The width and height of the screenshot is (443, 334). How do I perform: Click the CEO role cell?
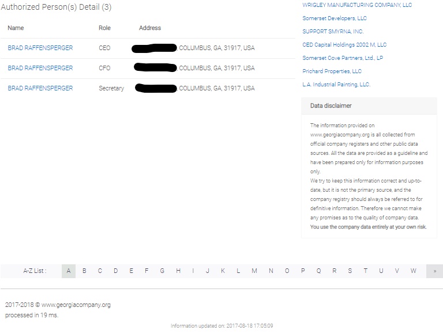104,48
